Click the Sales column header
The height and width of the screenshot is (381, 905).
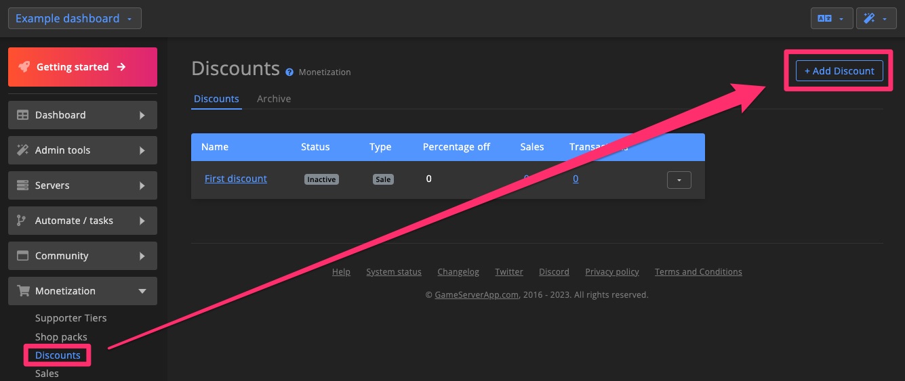click(x=532, y=147)
